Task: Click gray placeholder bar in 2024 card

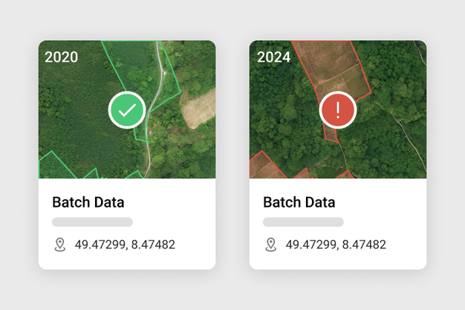Action: point(303,222)
